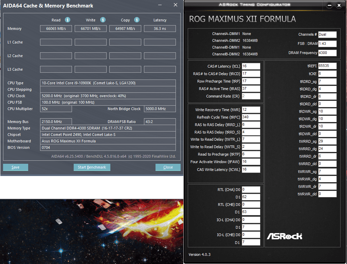The width and height of the screenshot is (347, 264).
Task: Click the DRAM Frequency value field
Action: point(328,53)
